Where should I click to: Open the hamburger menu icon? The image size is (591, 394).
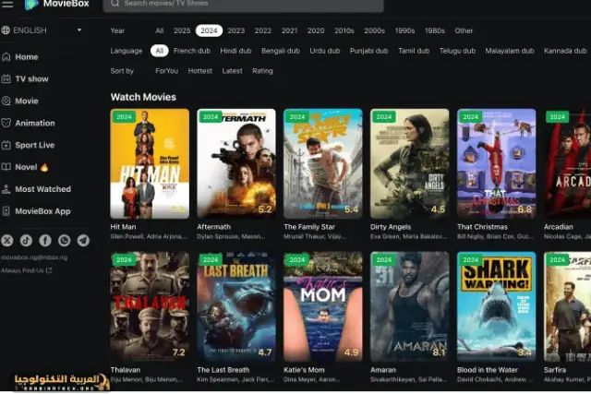[7, 4]
